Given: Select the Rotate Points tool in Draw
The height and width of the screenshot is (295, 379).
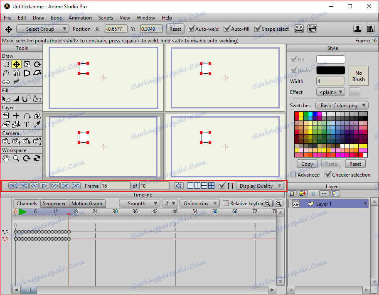Looking at the screenshot, I should (x=37, y=64).
